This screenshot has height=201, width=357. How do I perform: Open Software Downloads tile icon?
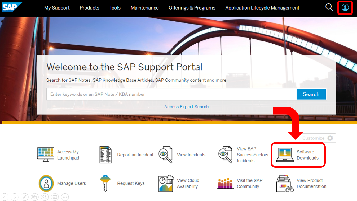tap(285, 155)
